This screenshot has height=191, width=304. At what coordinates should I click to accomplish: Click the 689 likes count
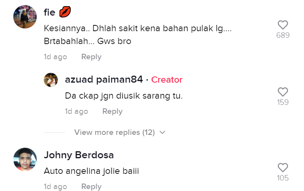(x=283, y=35)
